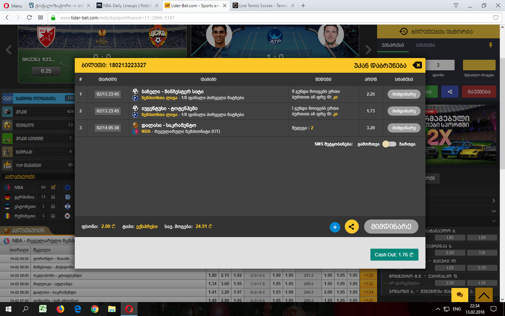
Task: Open a new browser tab
Action: 303,5
